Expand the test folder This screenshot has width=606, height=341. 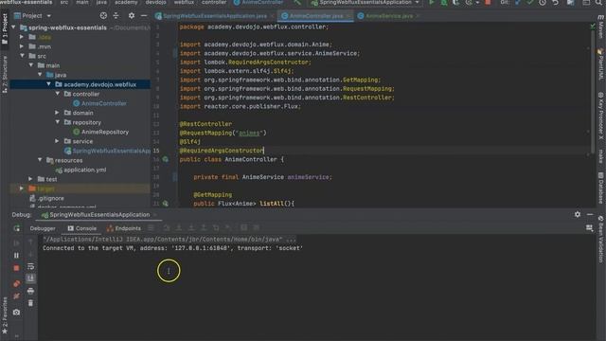(30, 179)
